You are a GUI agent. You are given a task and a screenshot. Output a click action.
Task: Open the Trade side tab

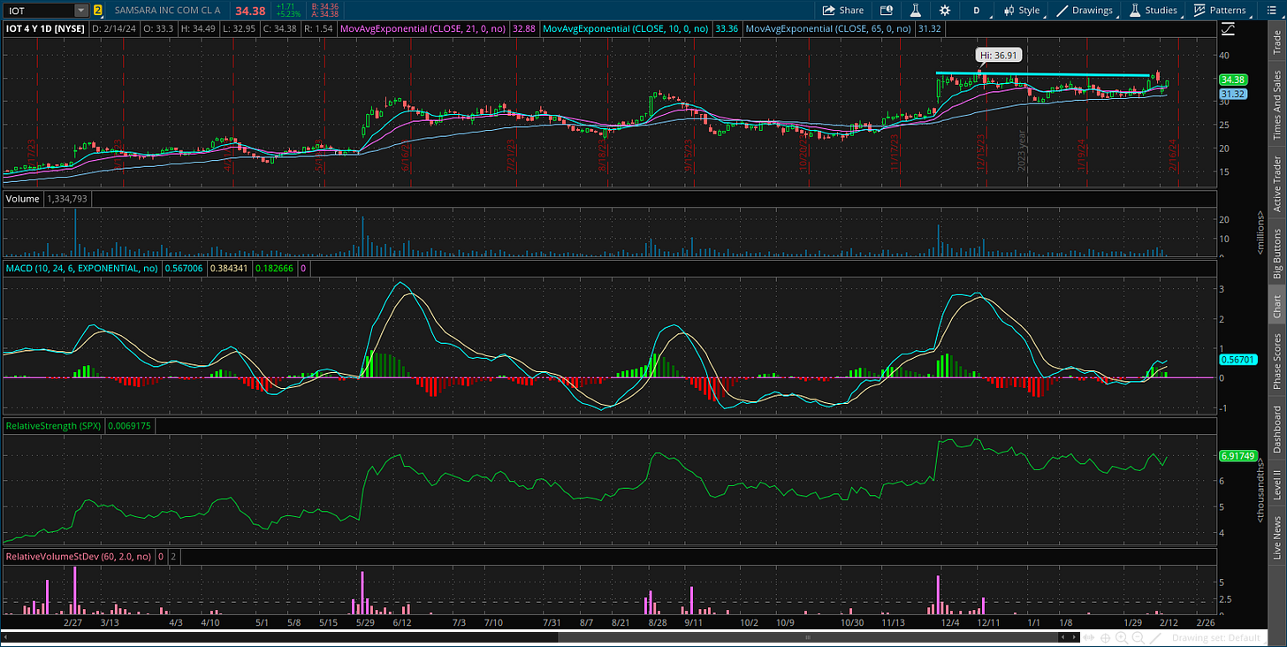tap(1277, 42)
